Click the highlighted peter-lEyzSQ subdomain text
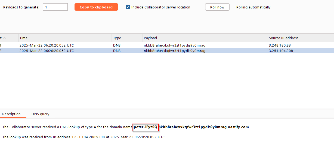This screenshot has height=153, width=334. 146,127
